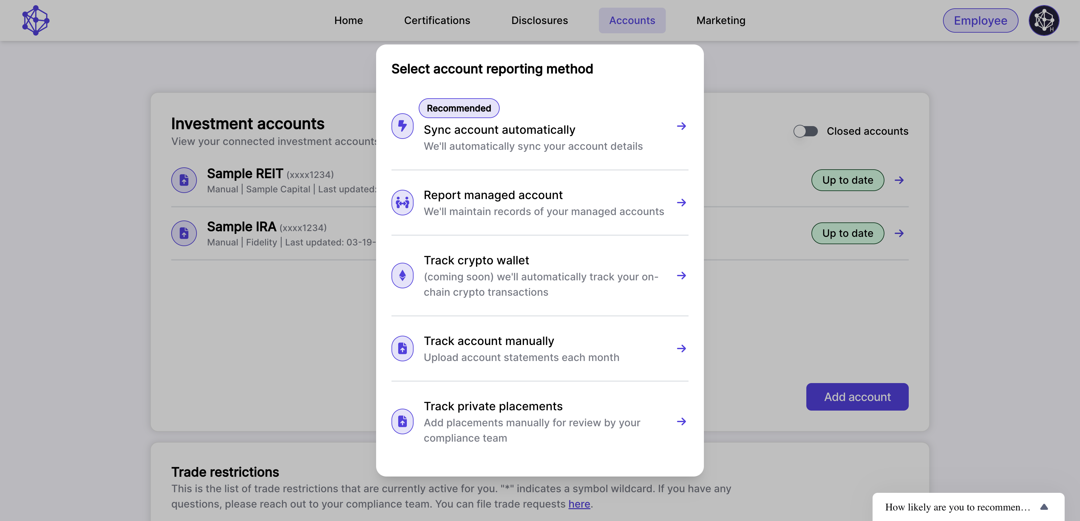1080x521 pixels.
Task: Navigate to the Certifications tab
Action: (437, 20)
